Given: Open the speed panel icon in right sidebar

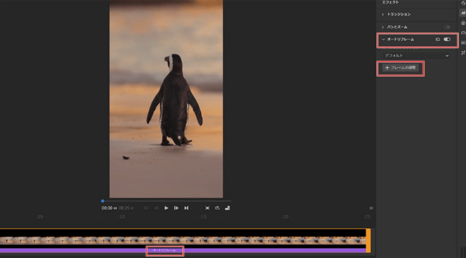Looking at the screenshot, I should pyautogui.click(x=463, y=33).
